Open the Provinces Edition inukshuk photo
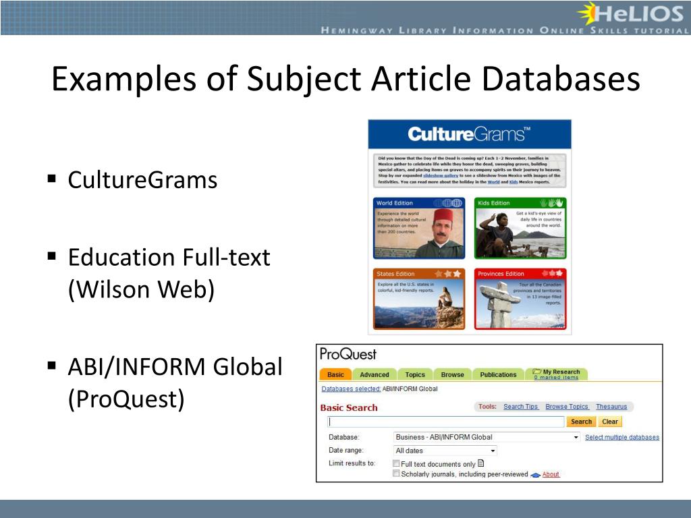 [520, 304]
